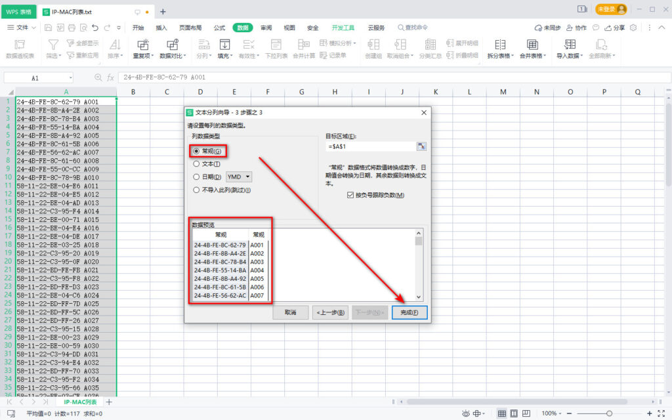Click the 数据对比 (data compare) icon
Image resolution: width=672 pixels, height=420 pixels.
coord(173,45)
